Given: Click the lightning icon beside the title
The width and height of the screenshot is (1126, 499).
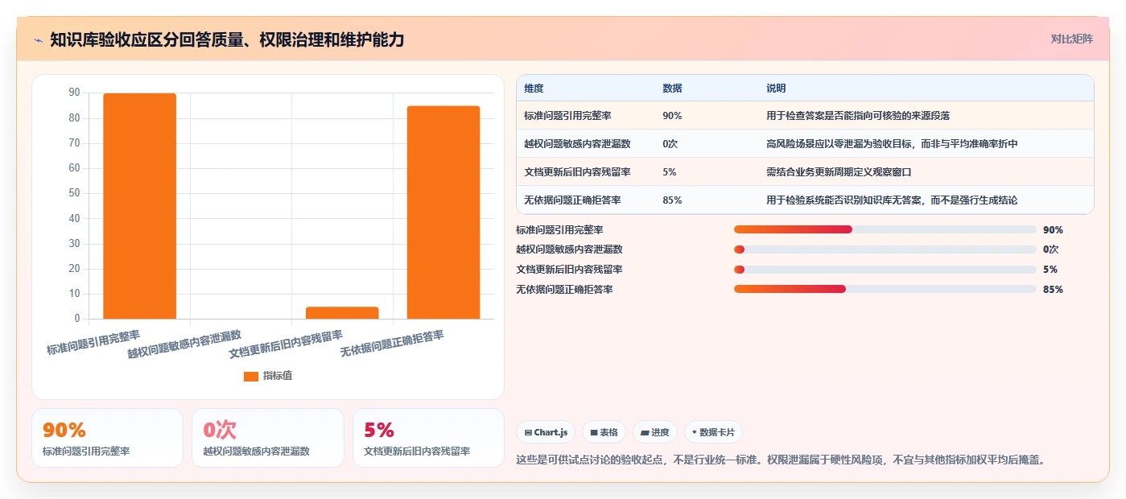Looking at the screenshot, I should pos(38,39).
